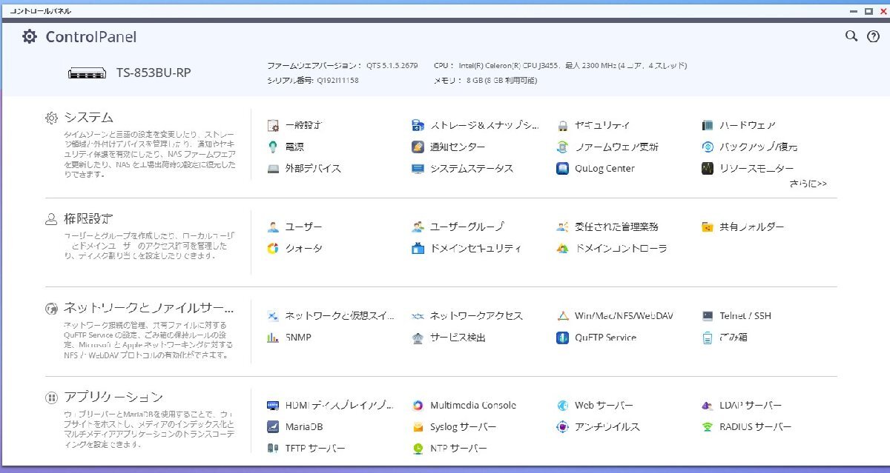
Task: Open 共有フォルダー shared folders
Action: pos(742,227)
